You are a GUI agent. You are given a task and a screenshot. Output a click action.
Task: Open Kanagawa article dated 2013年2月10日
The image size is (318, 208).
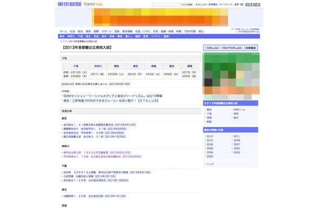coord(97,152)
